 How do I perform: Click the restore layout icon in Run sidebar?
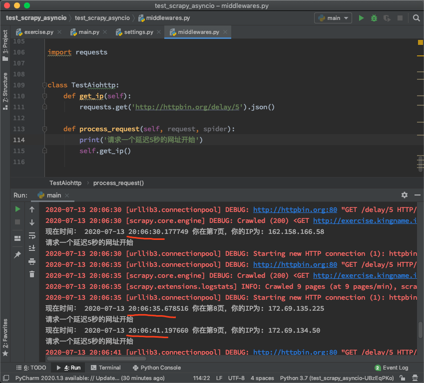tap(17, 238)
